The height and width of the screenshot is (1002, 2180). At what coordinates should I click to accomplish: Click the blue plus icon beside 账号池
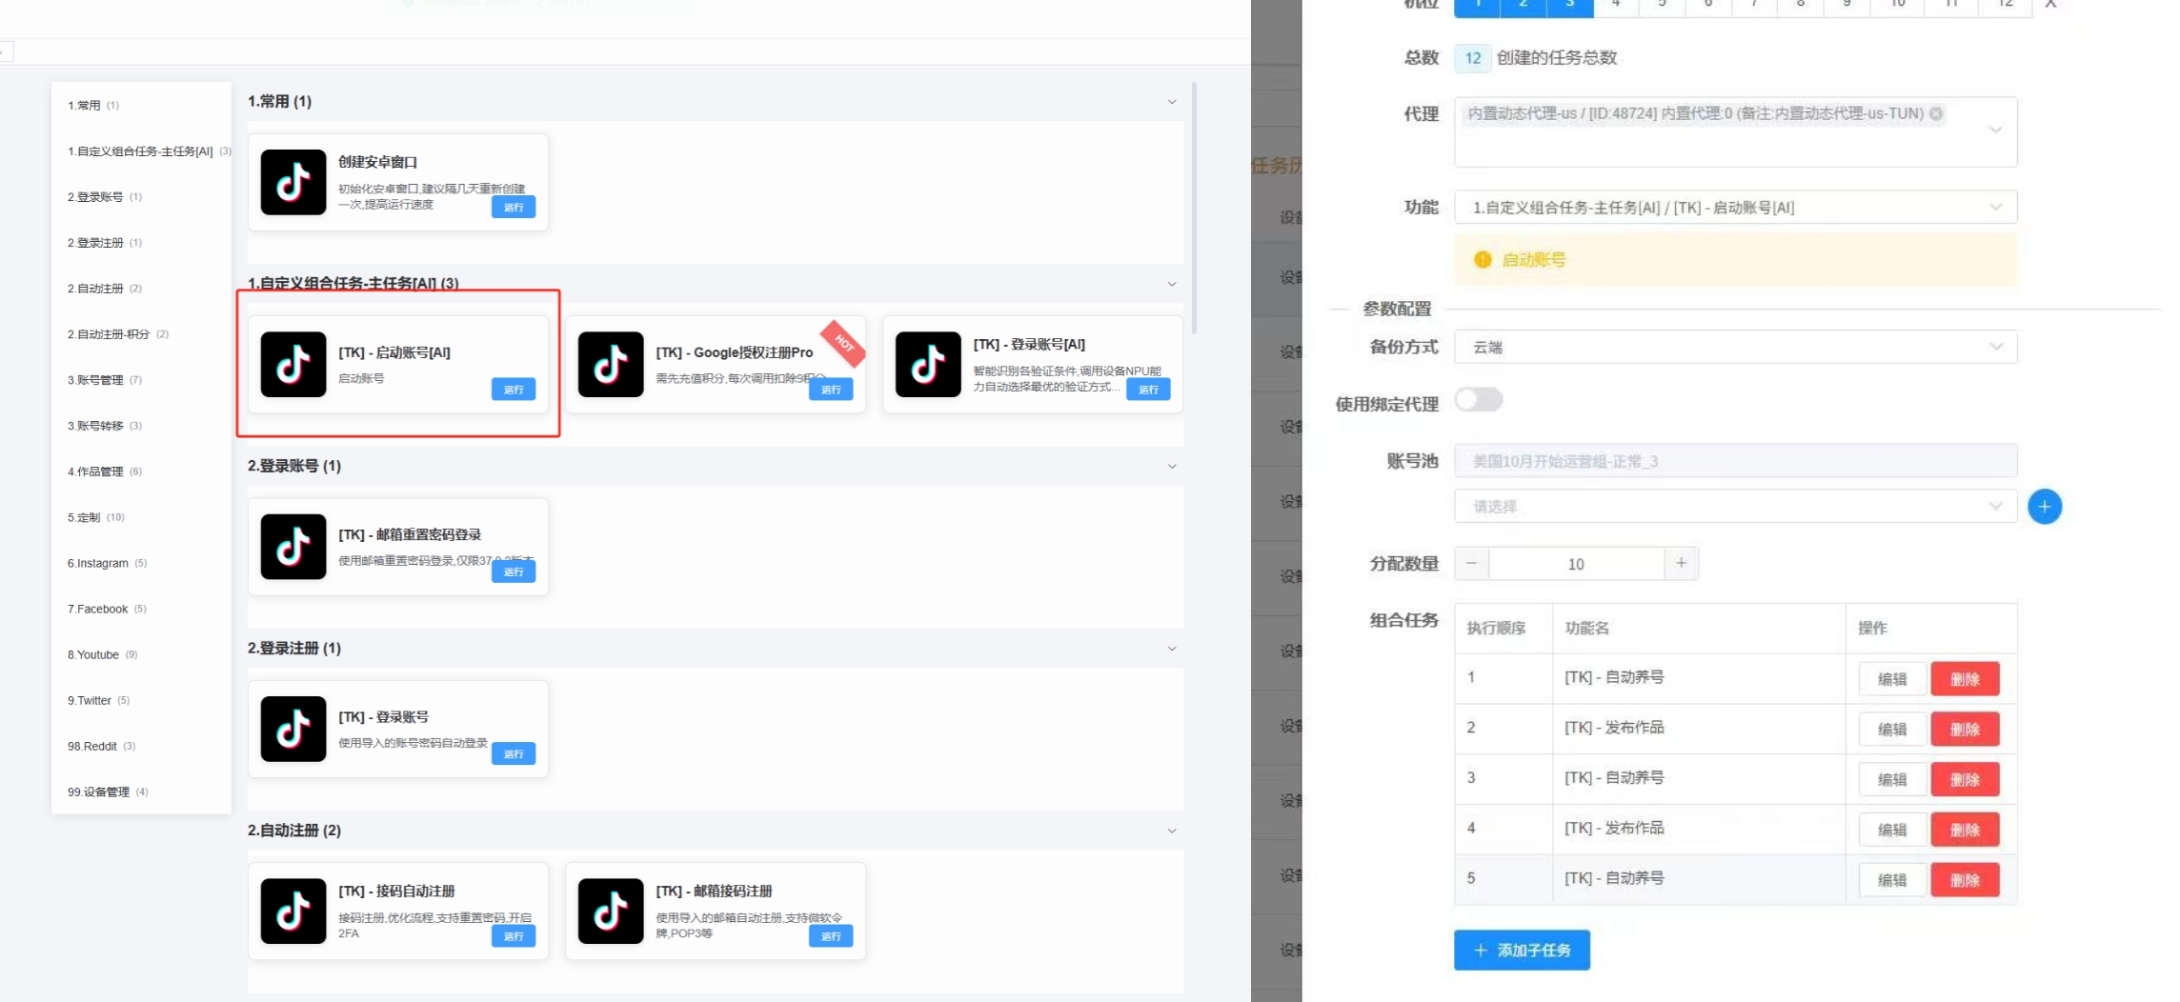coord(2045,507)
